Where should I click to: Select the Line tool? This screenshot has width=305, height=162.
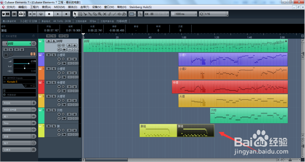pyautogui.click(x=114, y=14)
